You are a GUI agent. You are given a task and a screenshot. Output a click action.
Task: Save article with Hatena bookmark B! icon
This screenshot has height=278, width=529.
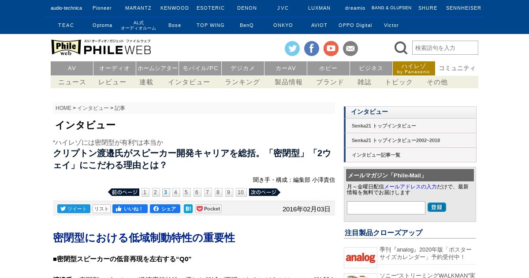[x=188, y=209]
